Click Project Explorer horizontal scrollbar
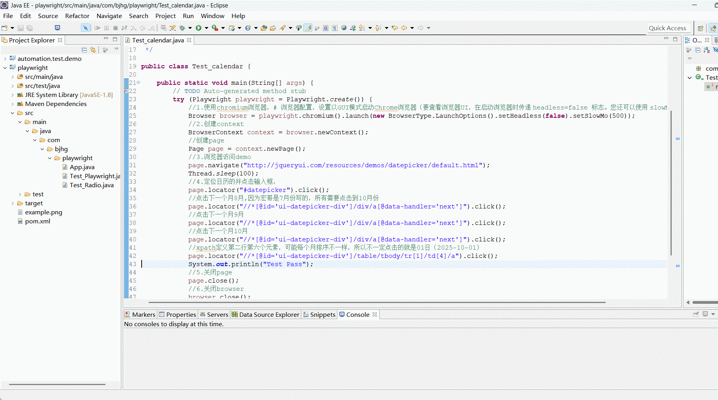The image size is (718, 400). tap(57, 384)
